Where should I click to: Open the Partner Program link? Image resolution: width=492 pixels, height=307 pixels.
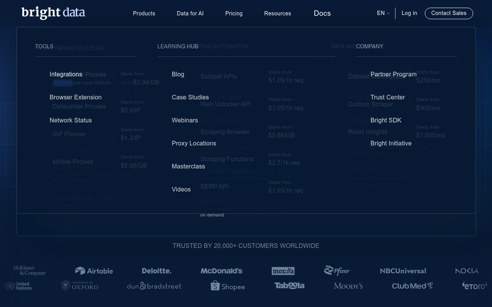point(394,74)
